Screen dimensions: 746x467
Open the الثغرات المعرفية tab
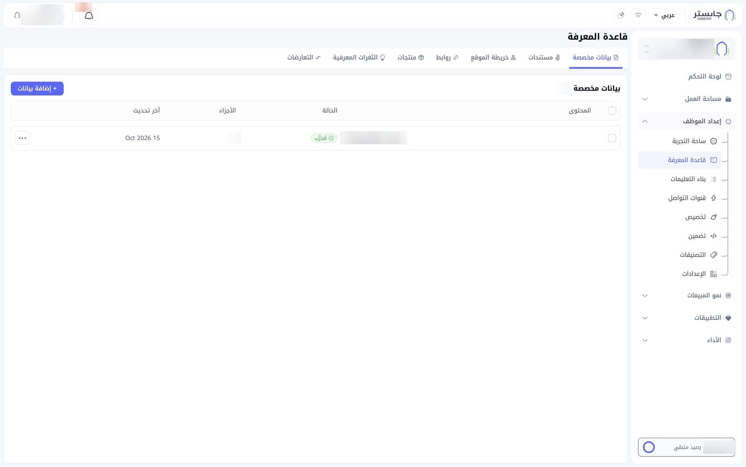[359, 58]
